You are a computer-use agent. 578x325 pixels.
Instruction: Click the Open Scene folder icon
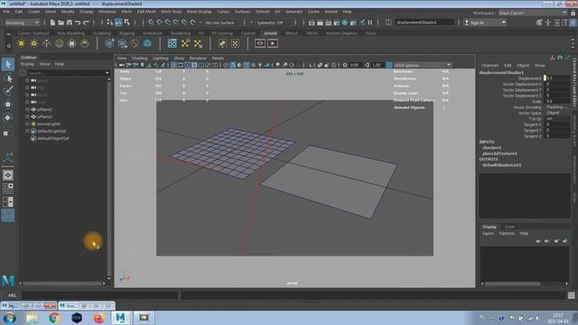(x=61, y=23)
